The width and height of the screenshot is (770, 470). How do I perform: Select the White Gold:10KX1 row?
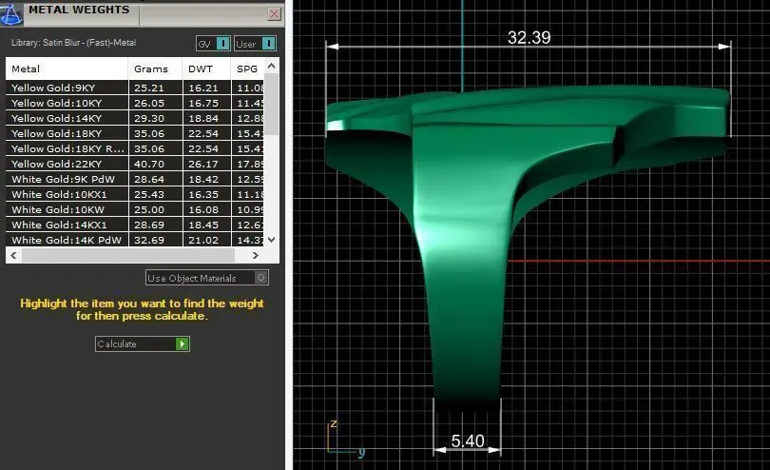point(135,195)
